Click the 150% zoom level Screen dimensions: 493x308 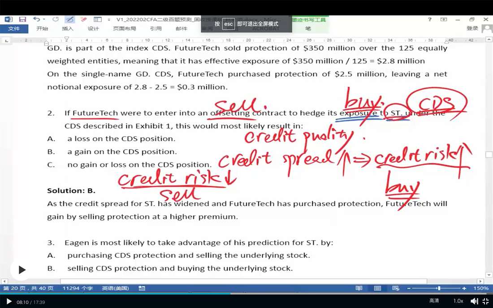tap(481, 288)
